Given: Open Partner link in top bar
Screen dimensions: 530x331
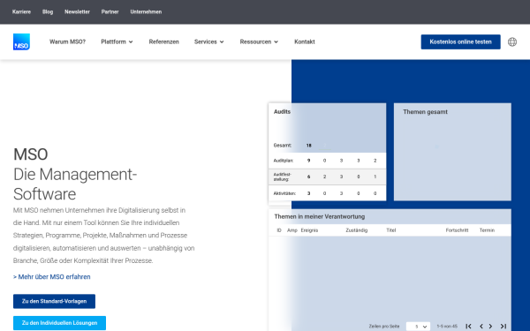Looking at the screenshot, I should (110, 11).
